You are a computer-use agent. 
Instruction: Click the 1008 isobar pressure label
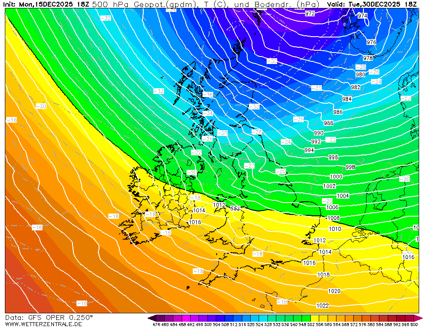[x=333, y=218]
